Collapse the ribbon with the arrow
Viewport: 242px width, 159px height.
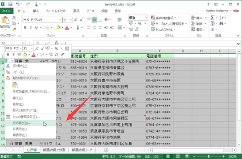tap(238, 36)
